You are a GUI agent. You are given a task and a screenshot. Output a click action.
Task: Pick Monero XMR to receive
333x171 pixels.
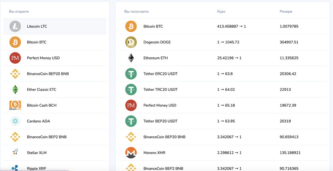pyautogui.click(x=222, y=153)
